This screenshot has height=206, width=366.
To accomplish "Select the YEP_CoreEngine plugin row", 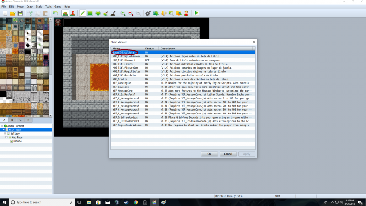I will [x=183, y=83].
